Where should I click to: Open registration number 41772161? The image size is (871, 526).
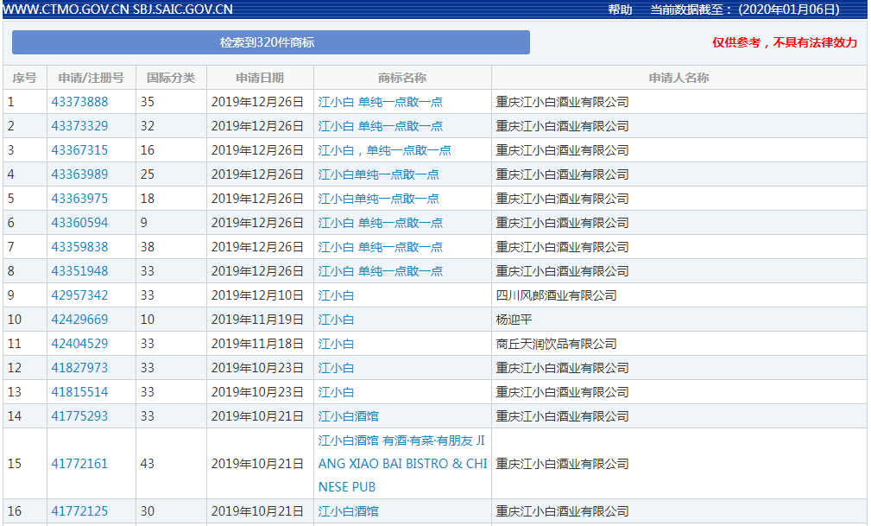click(79, 464)
